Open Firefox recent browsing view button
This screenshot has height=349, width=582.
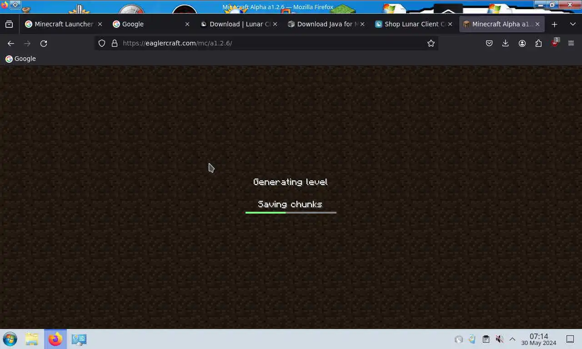[x=9, y=24]
